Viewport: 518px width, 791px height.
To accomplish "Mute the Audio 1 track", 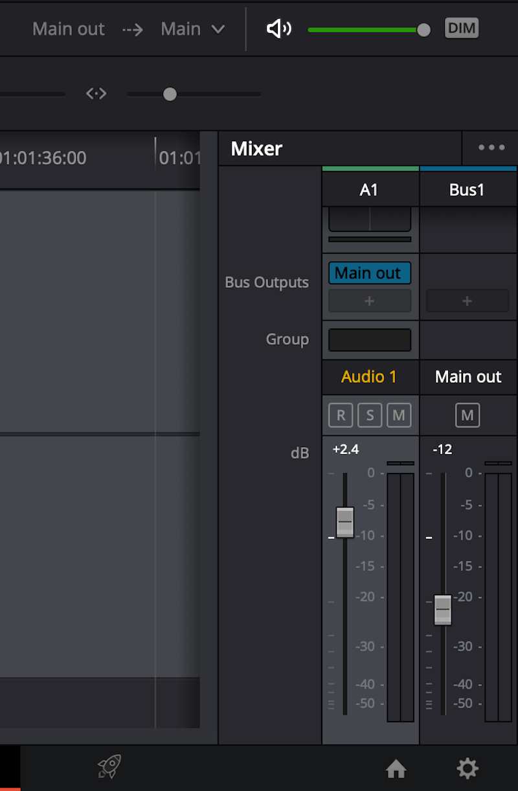I will 399,415.
